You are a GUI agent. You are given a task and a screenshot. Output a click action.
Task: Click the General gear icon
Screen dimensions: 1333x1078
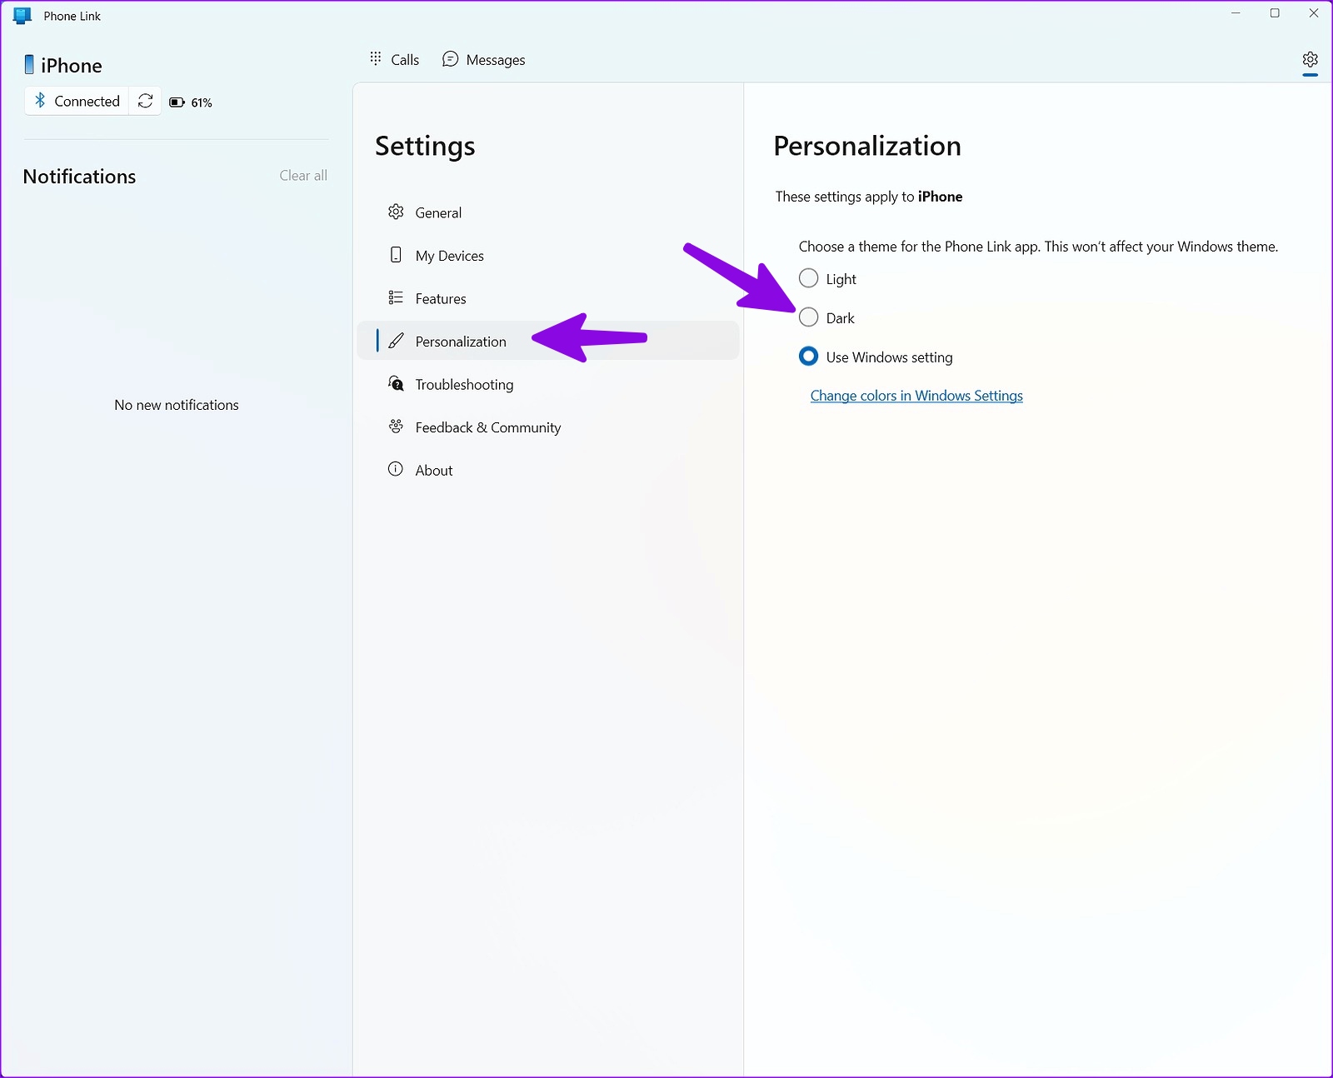[x=396, y=212]
